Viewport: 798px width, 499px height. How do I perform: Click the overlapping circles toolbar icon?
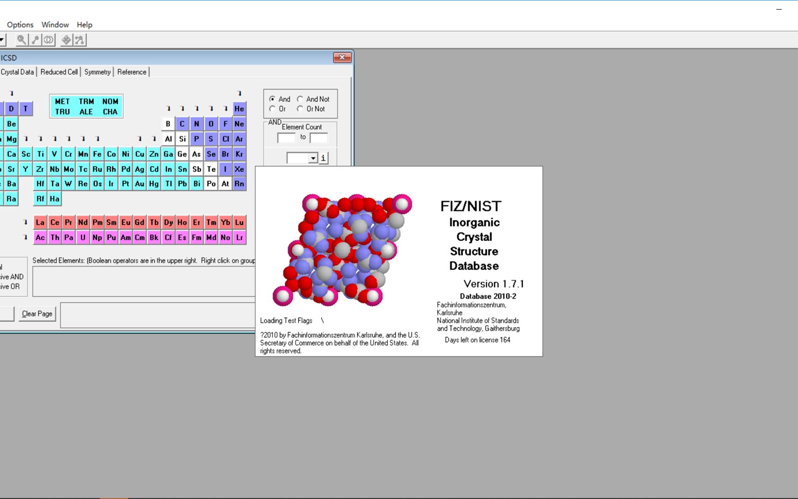[48, 40]
